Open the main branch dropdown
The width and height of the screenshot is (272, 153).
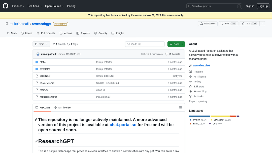coord(41,44)
